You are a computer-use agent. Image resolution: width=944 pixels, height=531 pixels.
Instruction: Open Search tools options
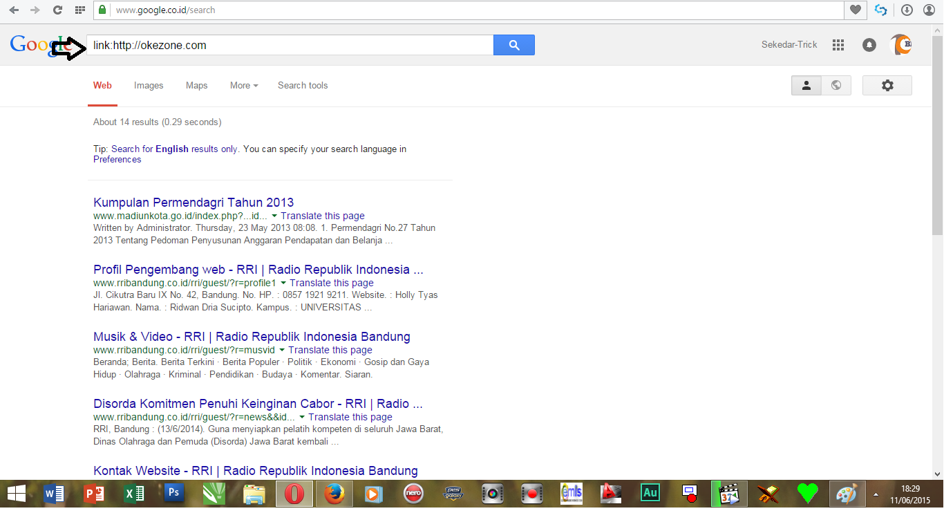point(303,85)
